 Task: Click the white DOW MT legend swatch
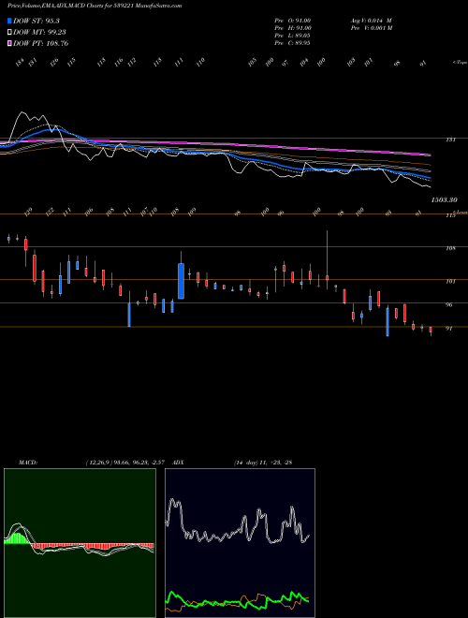point(9,33)
